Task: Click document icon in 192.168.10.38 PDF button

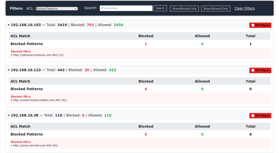Action: click(253, 116)
